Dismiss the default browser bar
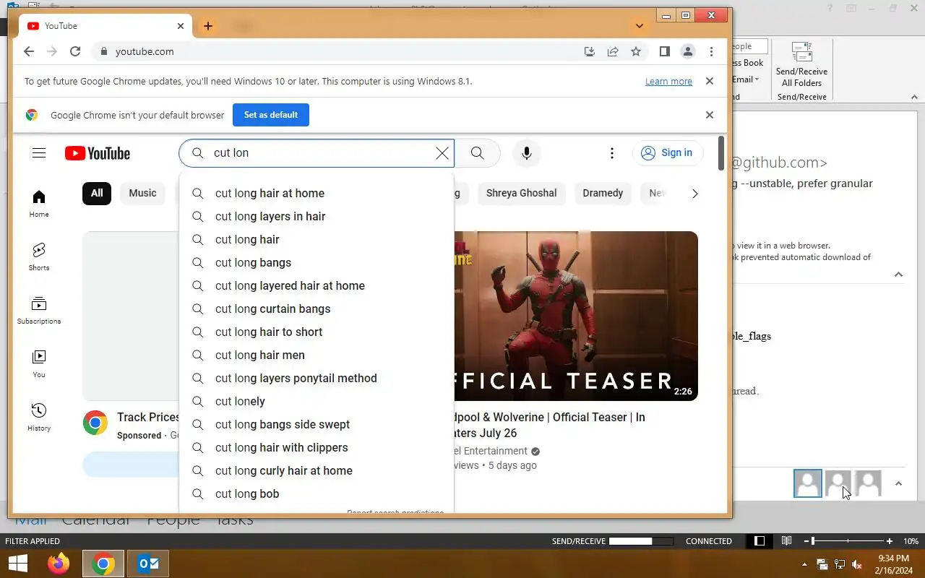 pyautogui.click(x=710, y=115)
